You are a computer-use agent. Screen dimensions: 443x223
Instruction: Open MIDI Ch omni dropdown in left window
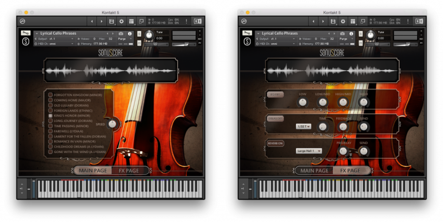54,44
